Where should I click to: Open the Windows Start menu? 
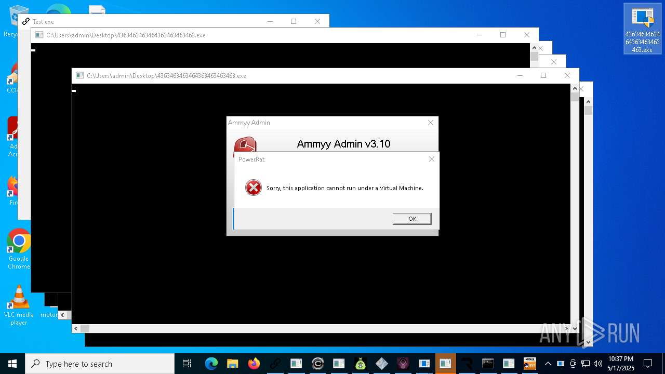tap(12, 364)
